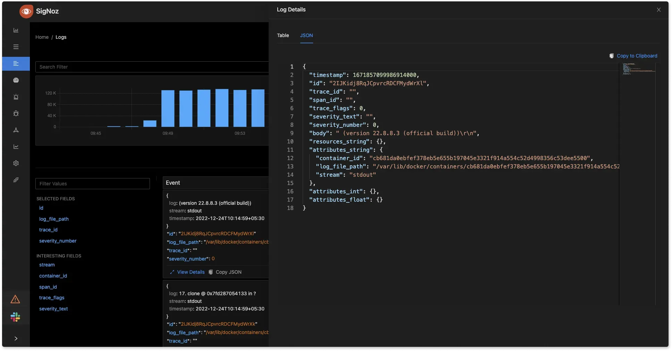Viewport: 672px width, 351px height.
Task: Switch to the JSON tab
Action: click(306, 35)
